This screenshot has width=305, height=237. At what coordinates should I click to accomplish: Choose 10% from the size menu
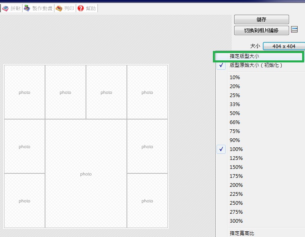click(x=261, y=78)
